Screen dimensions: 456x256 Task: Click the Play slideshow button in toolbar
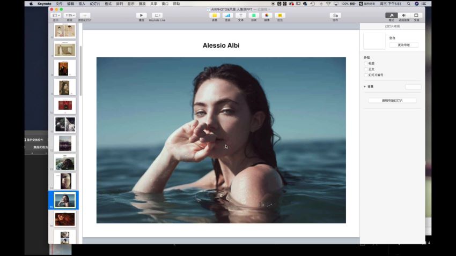[x=141, y=16]
